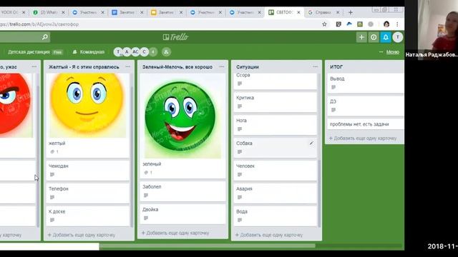This screenshot has width=458, height=257.
Task: Open list menu for Зеленый-Мелочь, все хорошо
Action: point(222,66)
